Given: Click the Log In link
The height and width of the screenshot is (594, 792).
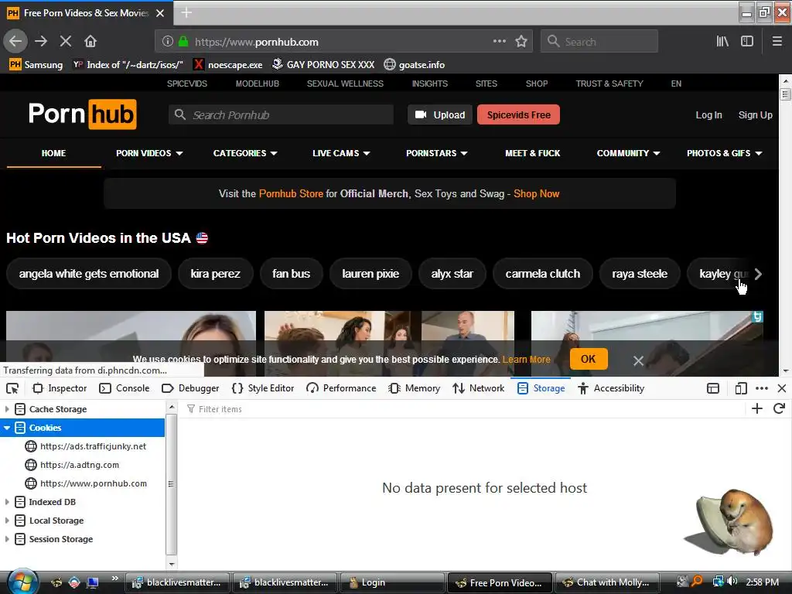Looking at the screenshot, I should pos(708,115).
